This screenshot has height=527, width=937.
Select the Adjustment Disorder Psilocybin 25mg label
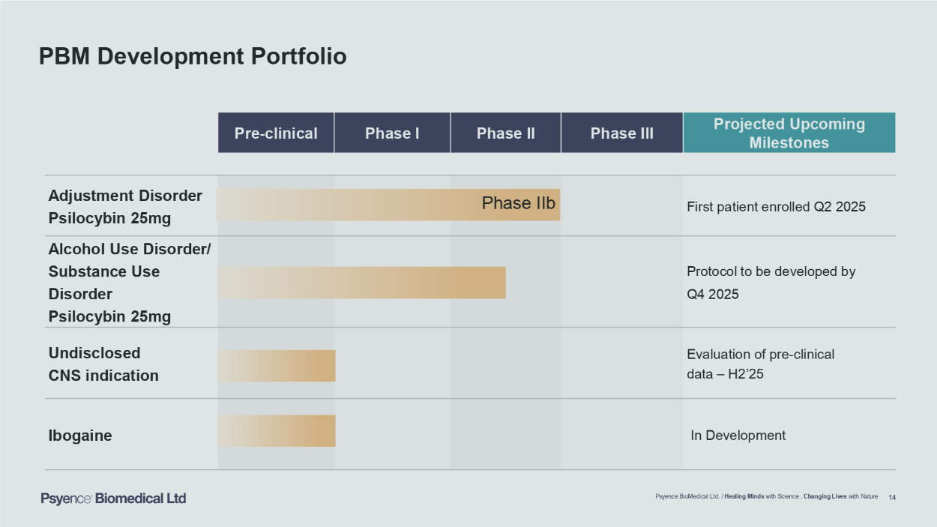click(125, 207)
